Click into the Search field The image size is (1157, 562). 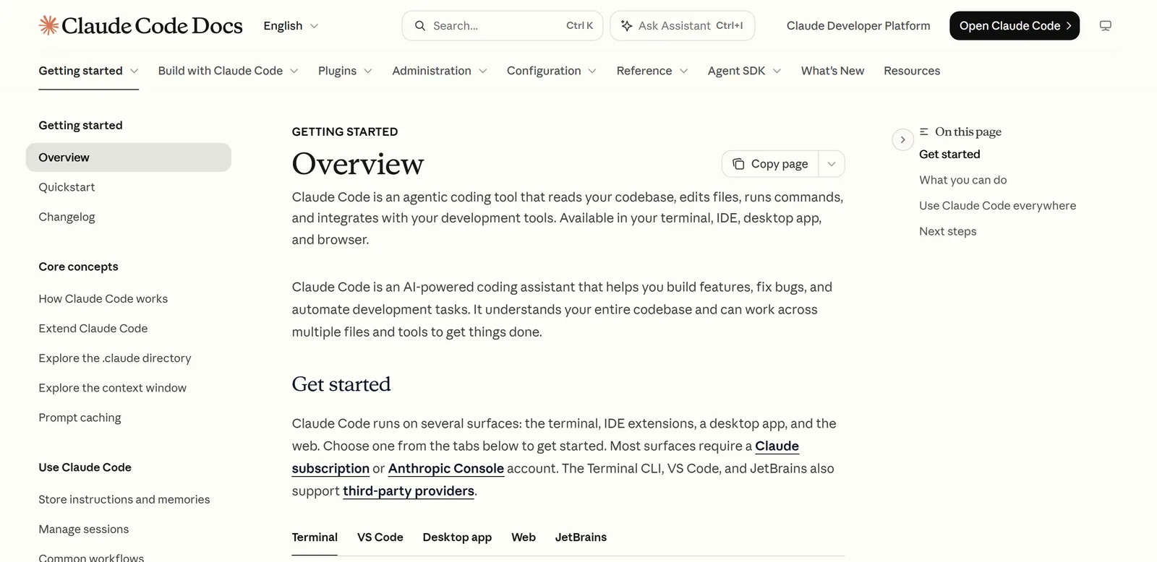click(x=503, y=26)
